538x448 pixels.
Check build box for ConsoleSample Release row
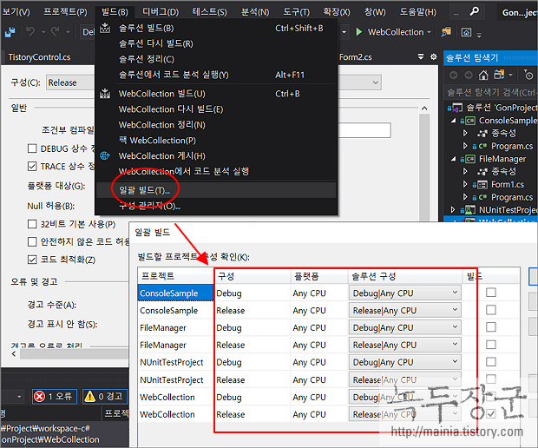click(x=491, y=310)
